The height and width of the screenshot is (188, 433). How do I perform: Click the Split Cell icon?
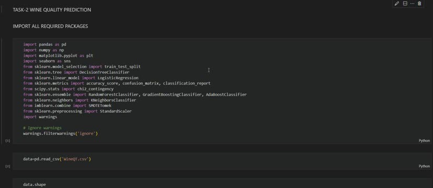point(405,4)
